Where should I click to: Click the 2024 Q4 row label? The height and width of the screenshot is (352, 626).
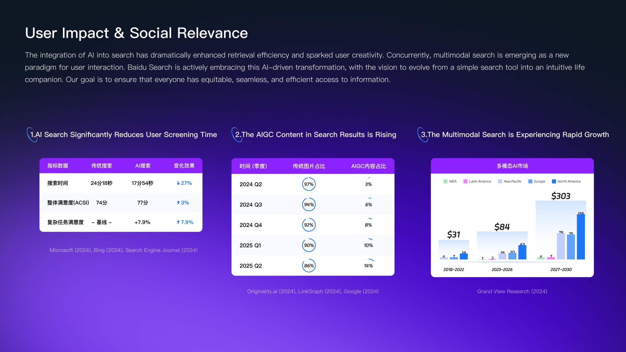[x=251, y=225]
